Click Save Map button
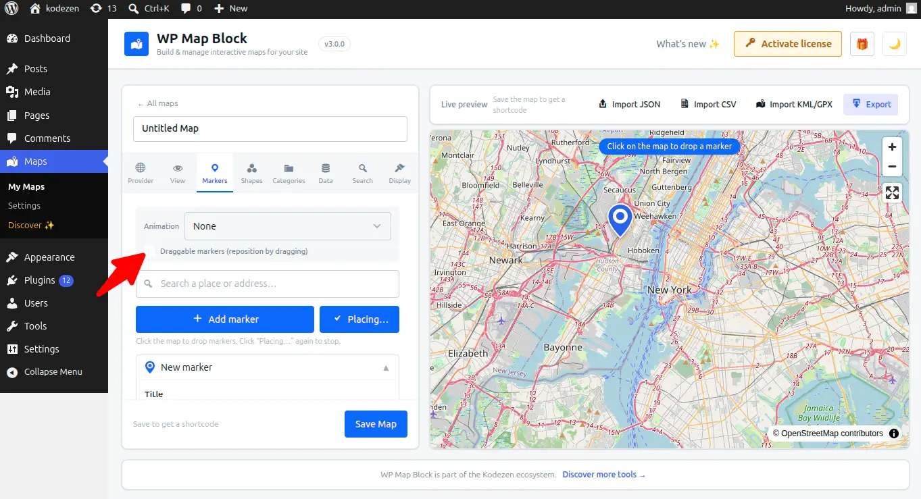The width and height of the screenshot is (921, 499). pos(376,424)
